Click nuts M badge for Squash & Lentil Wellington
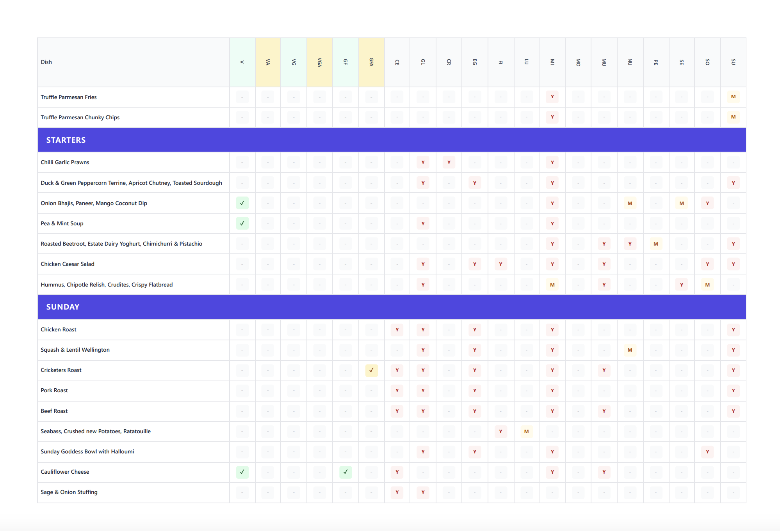This screenshot has height=531, width=780. click(630, 350)
